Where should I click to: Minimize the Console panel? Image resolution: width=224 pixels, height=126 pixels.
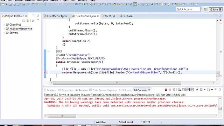[216, 90]
